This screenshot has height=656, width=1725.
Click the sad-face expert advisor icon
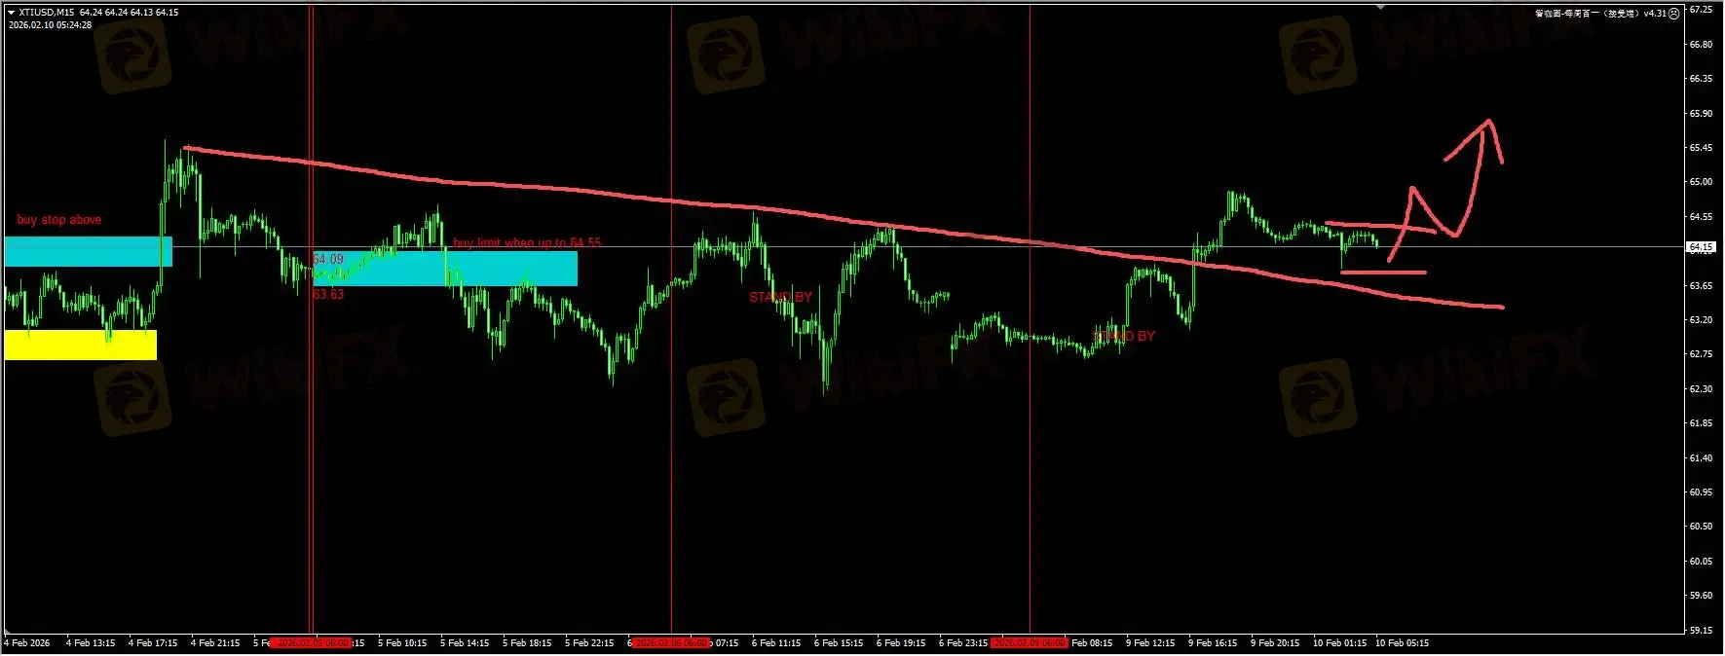click(1674, 14)
